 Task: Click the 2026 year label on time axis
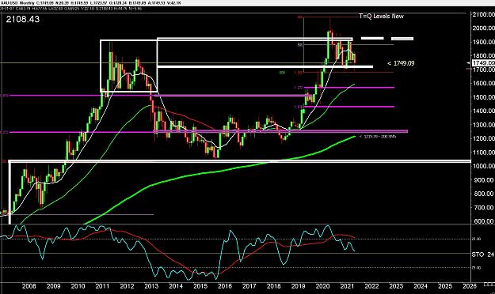(470, 286)
